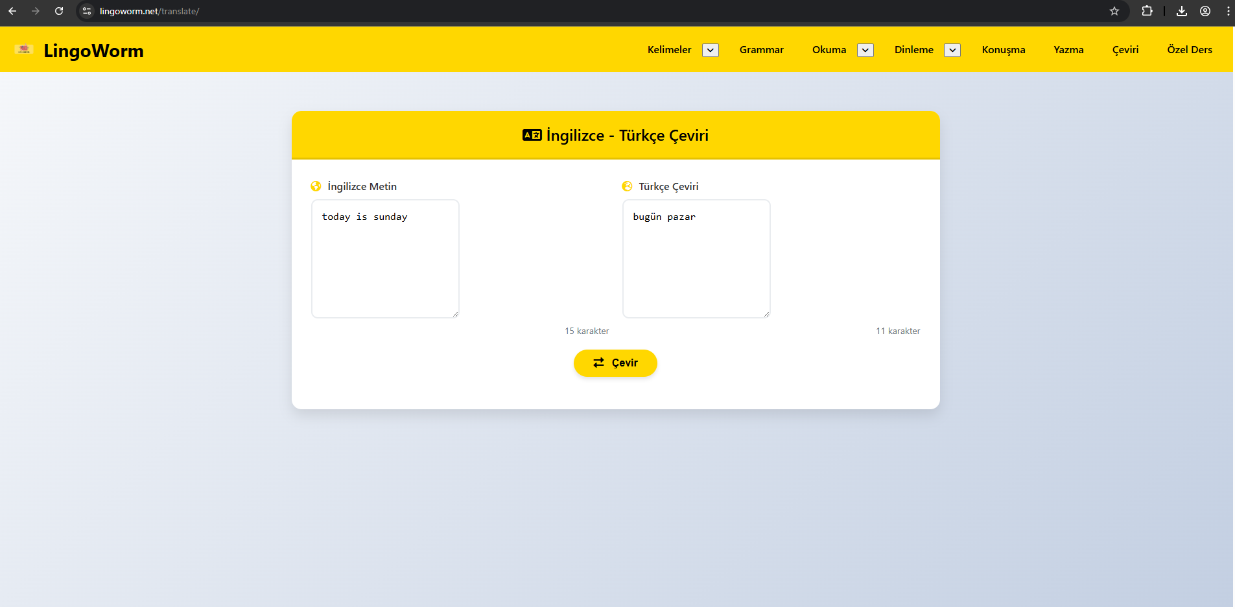Click inside the İngilizce Metin text box
Image resolution: width=1235 pixels, height=609 pixels.
385,259
